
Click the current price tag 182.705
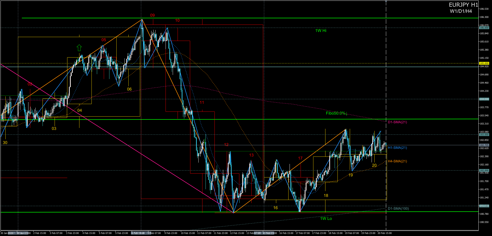click(484, 145)
